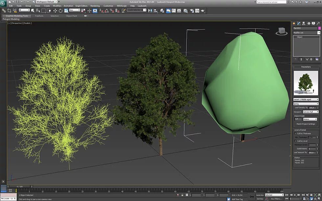
Task: Expand the Viewport Convex Hull dropdown
Action: pyautogui.click(x=310, y=112)
